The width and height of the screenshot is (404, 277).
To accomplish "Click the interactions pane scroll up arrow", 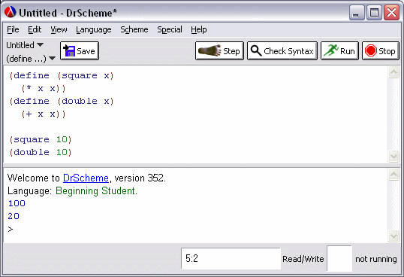I will tap(393, 175).
